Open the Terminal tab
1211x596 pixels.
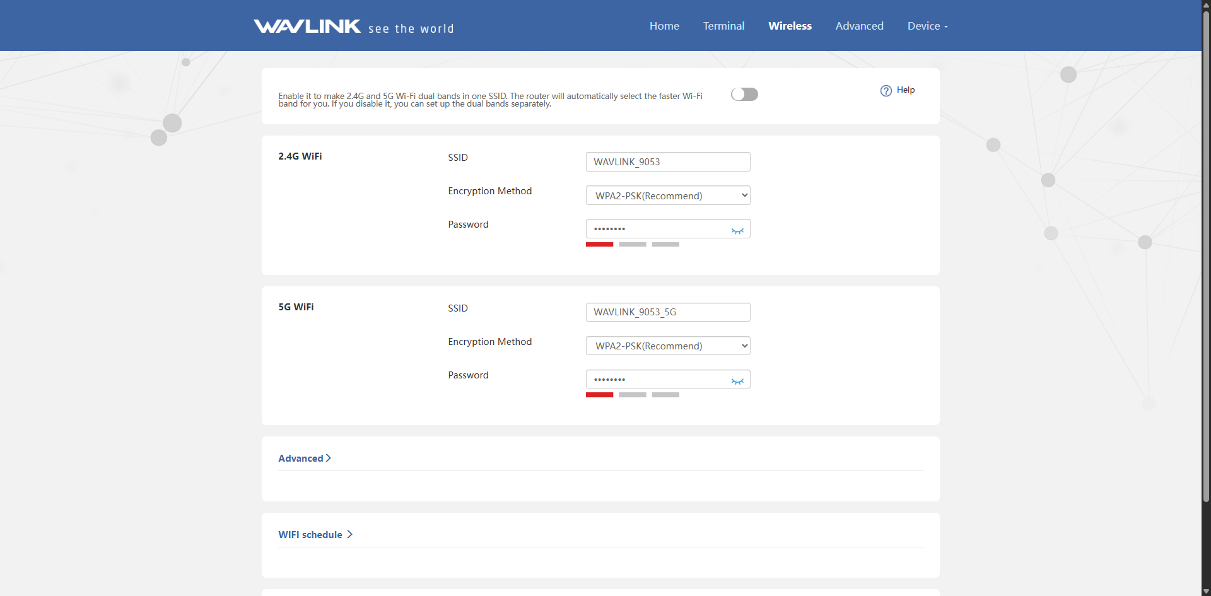(723, 26)
